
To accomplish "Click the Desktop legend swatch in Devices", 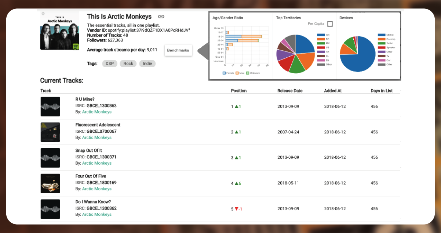I will 381,39.
